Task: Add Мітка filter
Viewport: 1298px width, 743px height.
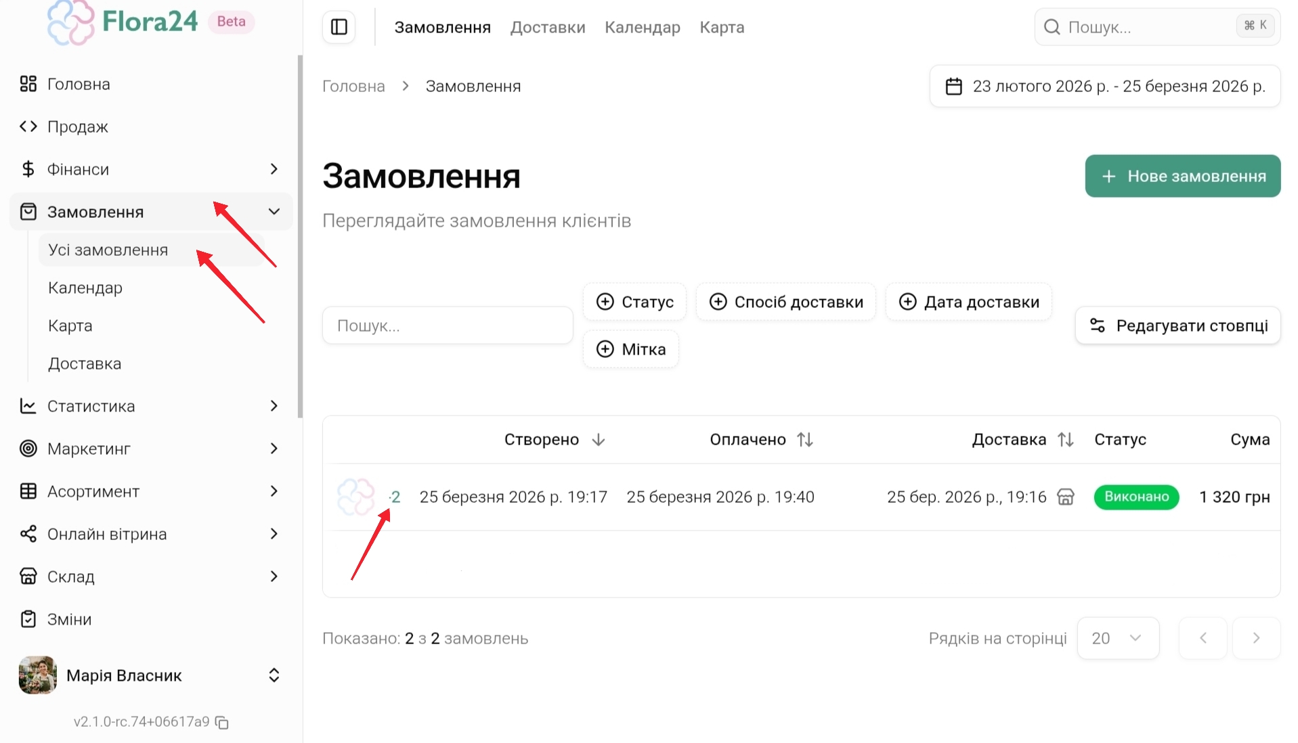Action: [630, 349]
